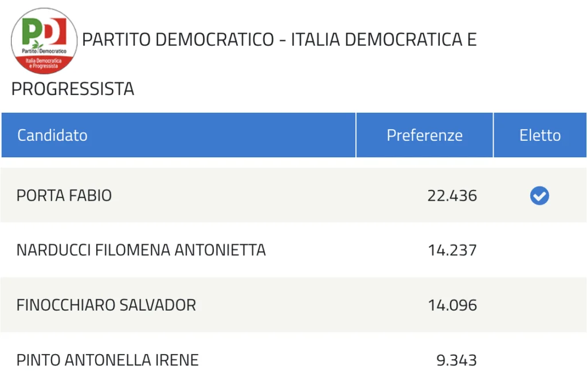Click the blue elected checkmark for Porta Fabio
Image resolution: width=587 pixels, height=377 pixels.
(x=539, y=196)
